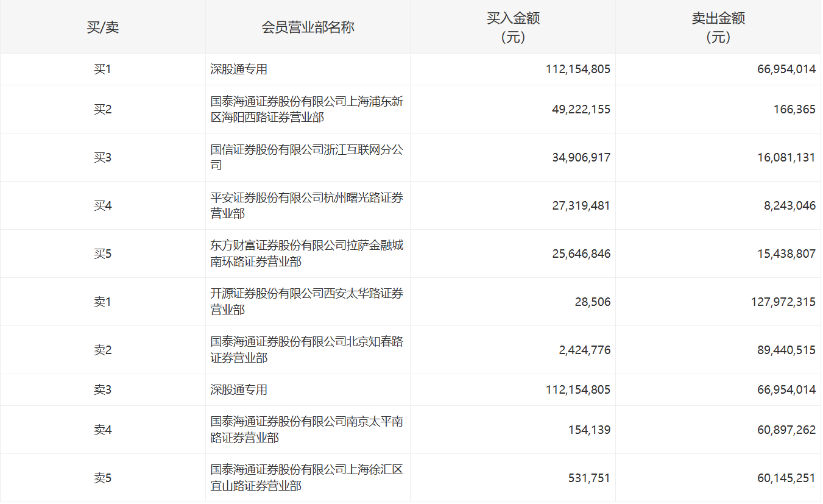823x504 pixels.
Task: Select the buy amount 112,154,805 in 买1 row
Action: (x=578, y=69)
